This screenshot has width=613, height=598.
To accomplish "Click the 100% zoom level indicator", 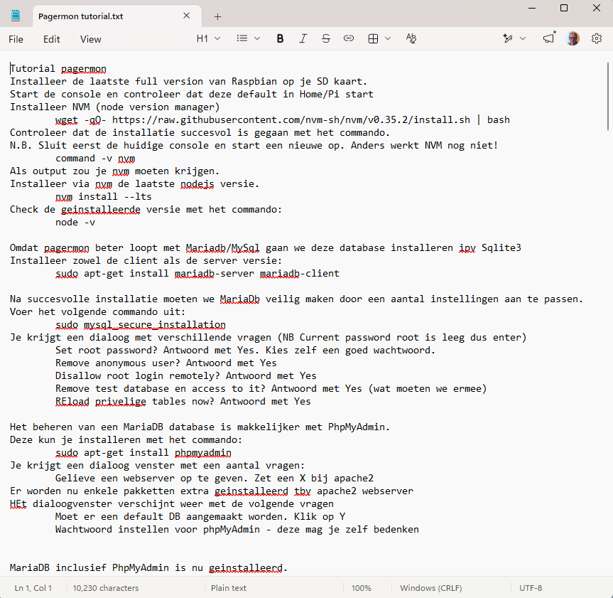I will pyautogui.click(x=362, y=588).
